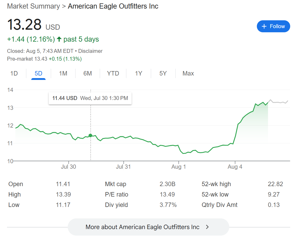Follow American Eagle Outfitters stock
Viewport: 298px width, 240px height.
tap(273, 26)
